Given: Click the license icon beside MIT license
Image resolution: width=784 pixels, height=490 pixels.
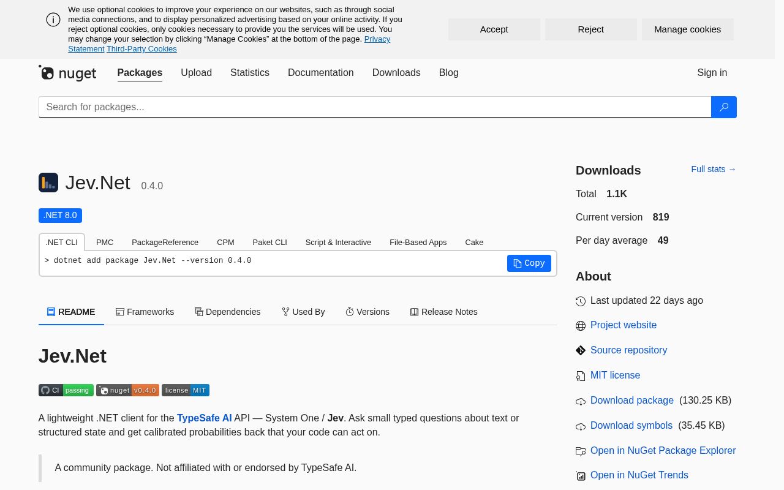Looking at the screenshot, I should pos(581,375).
